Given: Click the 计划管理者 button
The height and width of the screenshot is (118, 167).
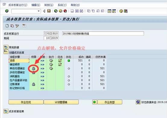Looking at the screenshot, I should pos(61,102).
